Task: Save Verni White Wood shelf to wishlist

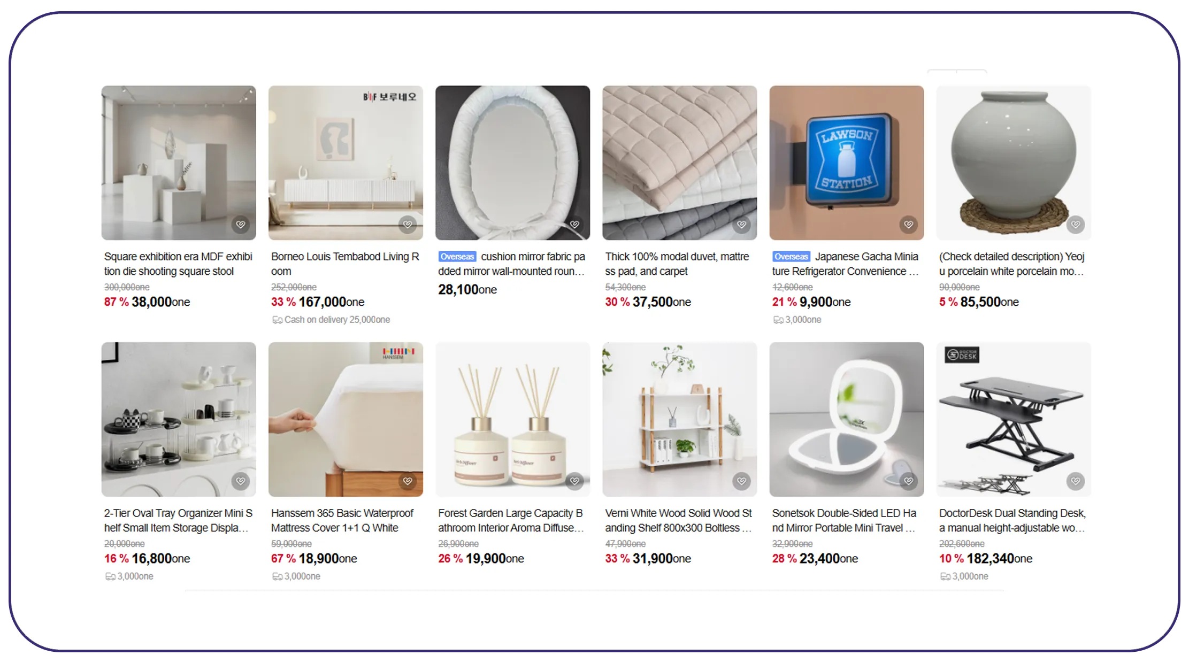Action: 741,481
